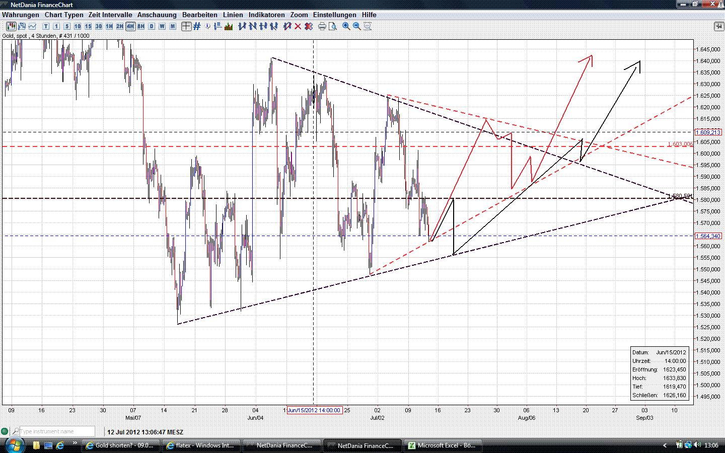Enable the crosshair cursor tool
The width and height of the screenshot is (725, 453).
[186, 26]
